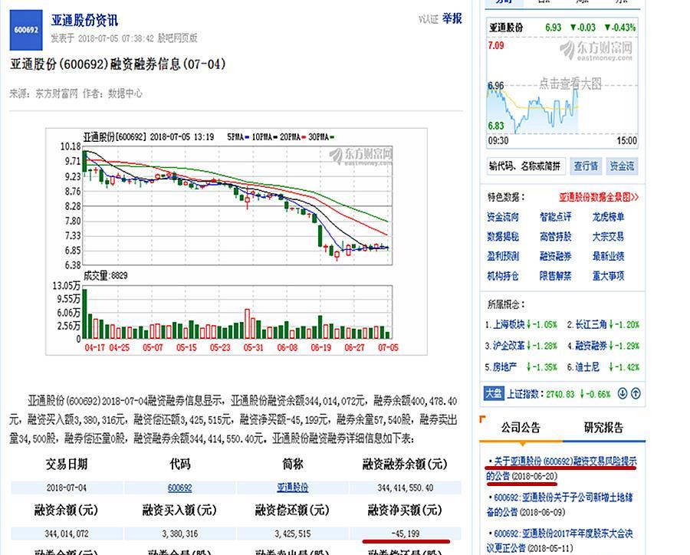Open the 长江三角 concept link
The width and height of the screenshot is (690, 555).
click(x=591, y=325)
